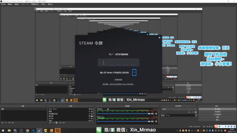
Task: Lock the 文本 (GDI+) source
Action: 92,109
